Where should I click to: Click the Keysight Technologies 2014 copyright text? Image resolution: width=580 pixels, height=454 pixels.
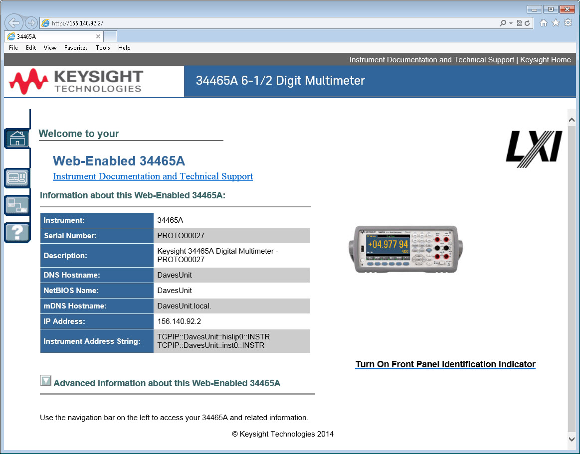tap(283, 434)
